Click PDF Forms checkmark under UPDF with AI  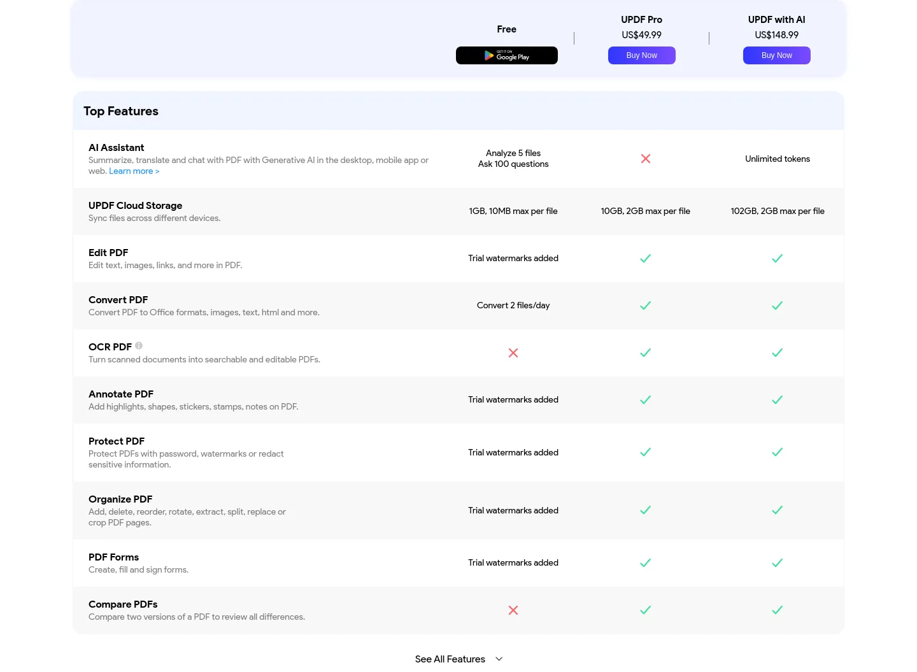[778, 562]
